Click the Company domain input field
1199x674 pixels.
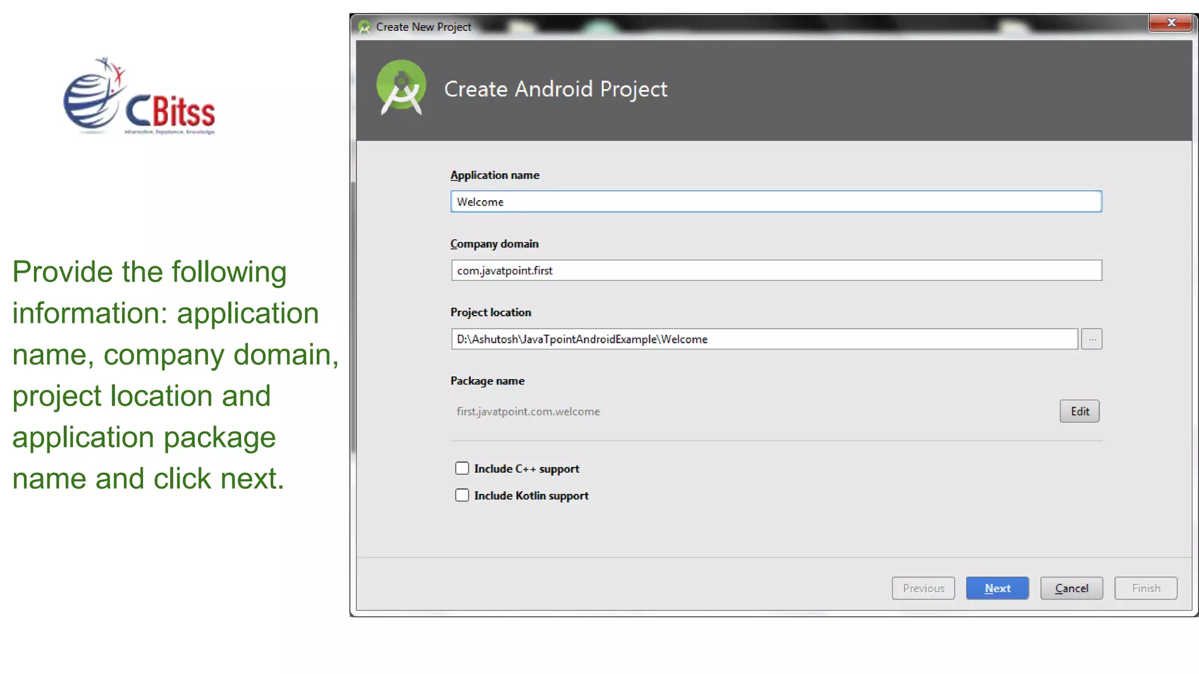click(x=776, y=270)
